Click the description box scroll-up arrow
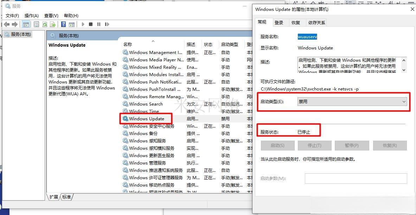 404,60
